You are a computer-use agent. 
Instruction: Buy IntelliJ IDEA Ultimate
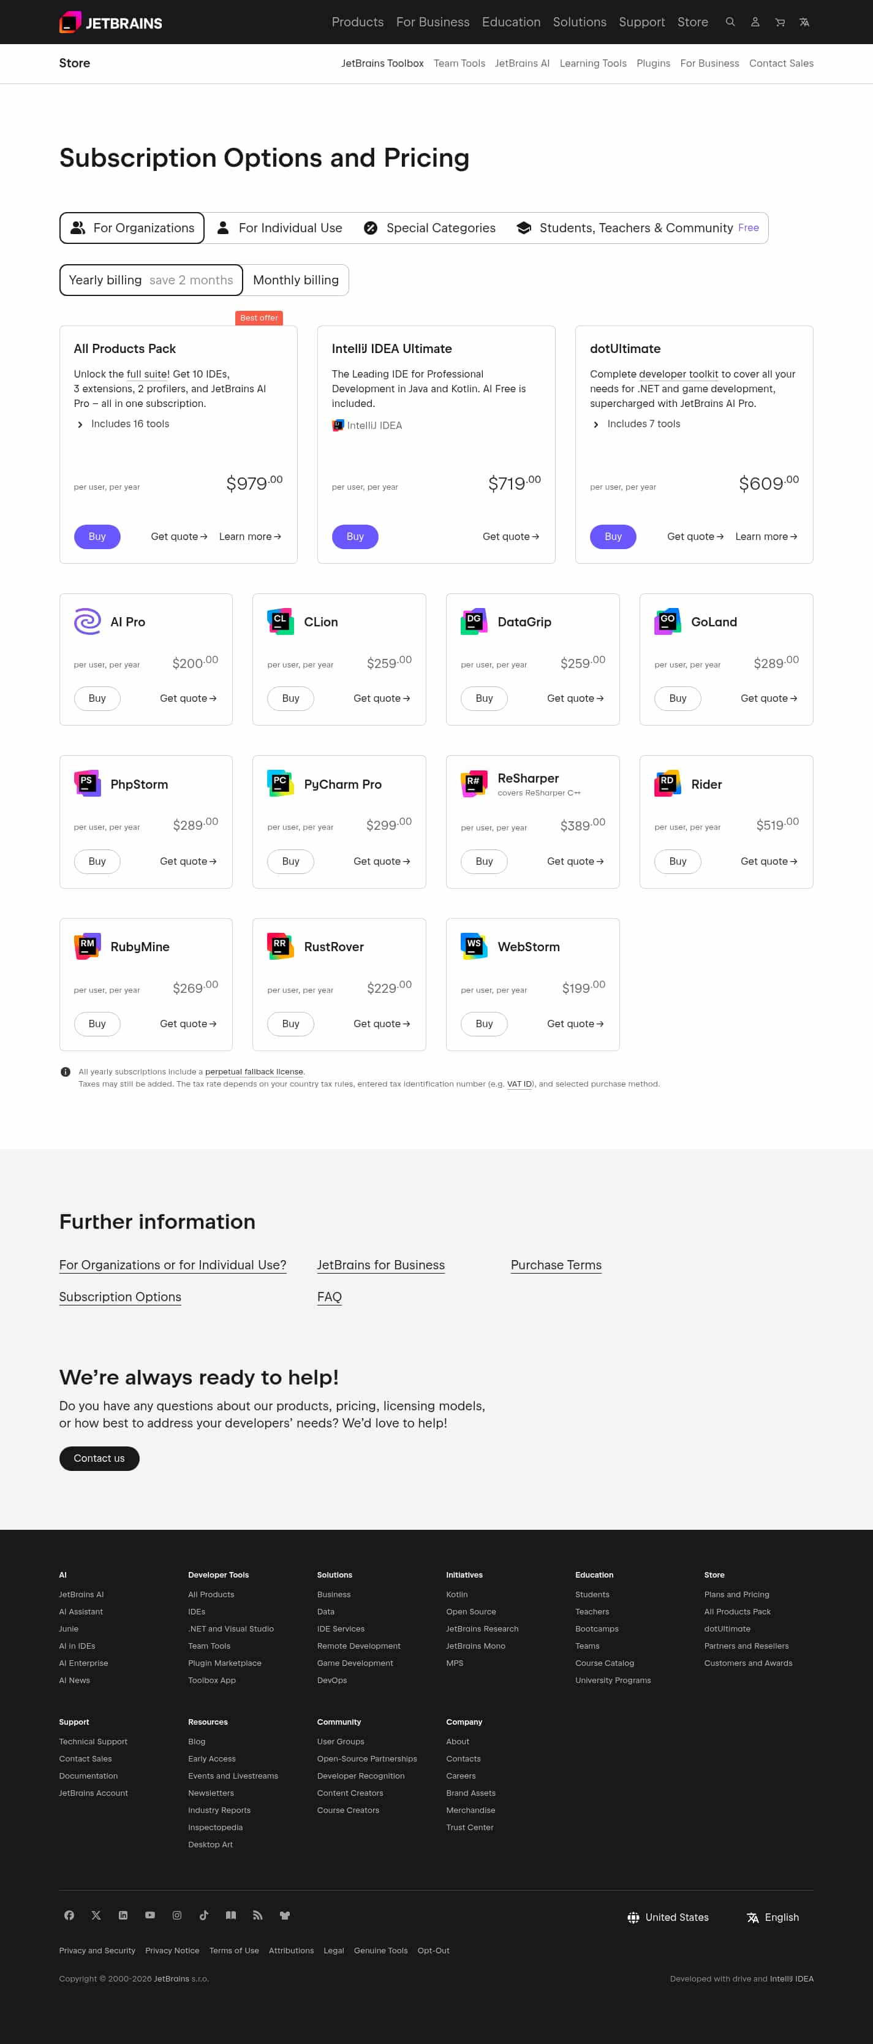pyautogui.click(x=355, y=536)
